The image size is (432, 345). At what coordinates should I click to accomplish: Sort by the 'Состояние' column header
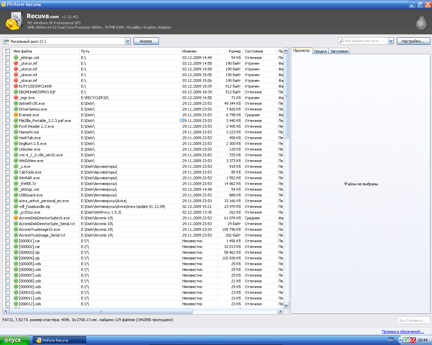tap(260, 51)
